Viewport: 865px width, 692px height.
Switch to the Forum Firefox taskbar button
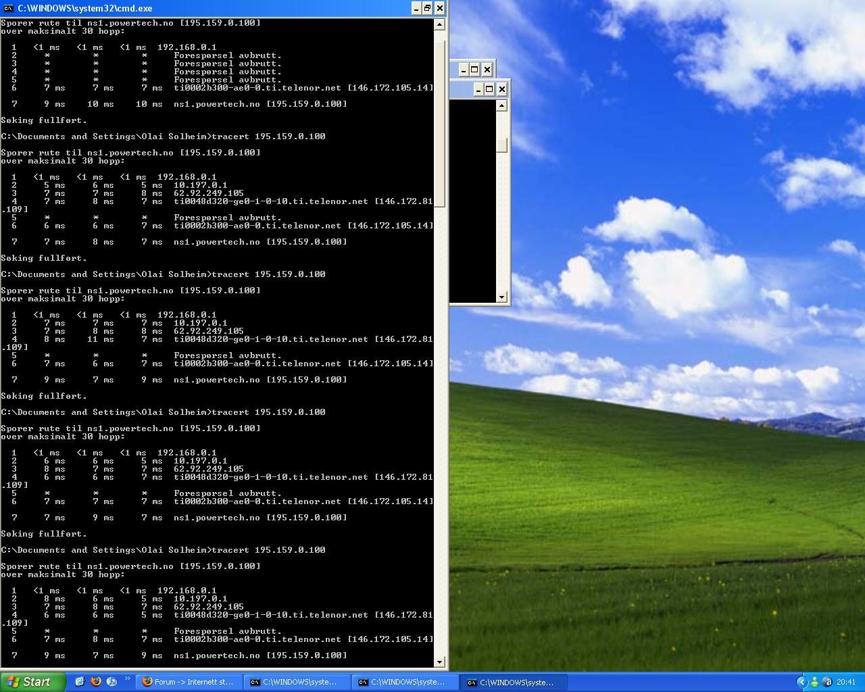point(189,683)
